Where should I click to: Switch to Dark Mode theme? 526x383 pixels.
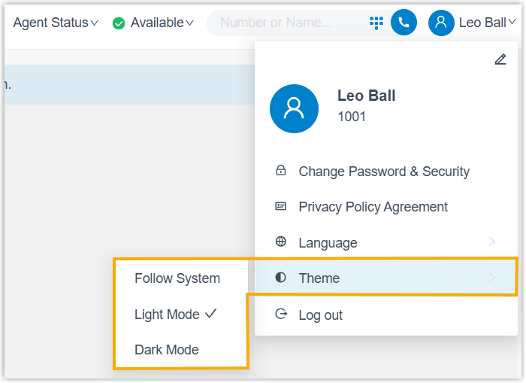pos(167,350)
